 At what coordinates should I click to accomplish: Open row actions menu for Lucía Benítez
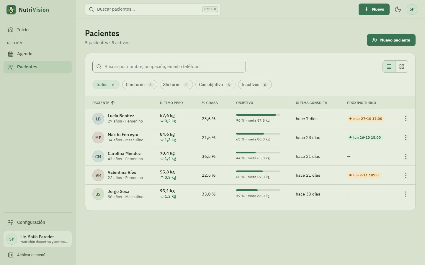tap(406, 119)
